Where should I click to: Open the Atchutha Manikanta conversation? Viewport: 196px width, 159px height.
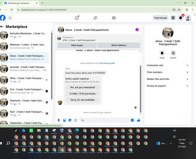pyautogui.click(x=25, y=35)
